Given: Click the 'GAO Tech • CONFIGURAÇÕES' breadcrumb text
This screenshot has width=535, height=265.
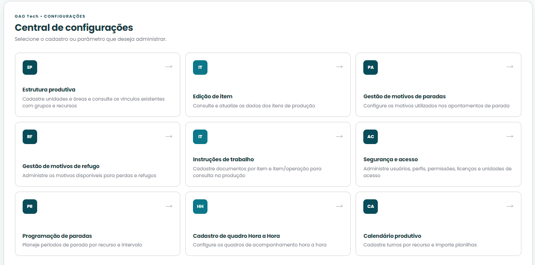Looking at the screenshot, I should (x=50, y=16).
